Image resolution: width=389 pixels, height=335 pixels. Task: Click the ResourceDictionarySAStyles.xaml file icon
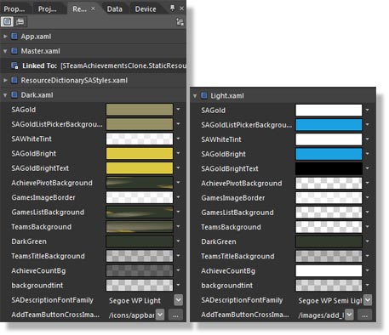coord(14,80)
